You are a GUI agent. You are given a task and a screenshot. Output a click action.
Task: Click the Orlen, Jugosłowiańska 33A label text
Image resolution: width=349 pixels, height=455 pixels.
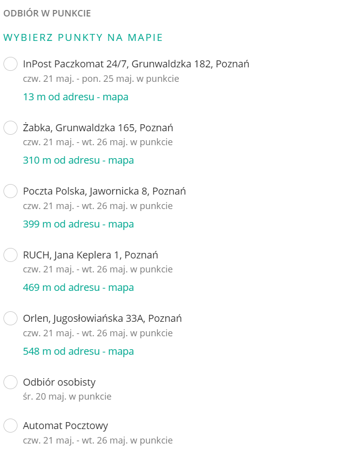(x=102, y=318)
